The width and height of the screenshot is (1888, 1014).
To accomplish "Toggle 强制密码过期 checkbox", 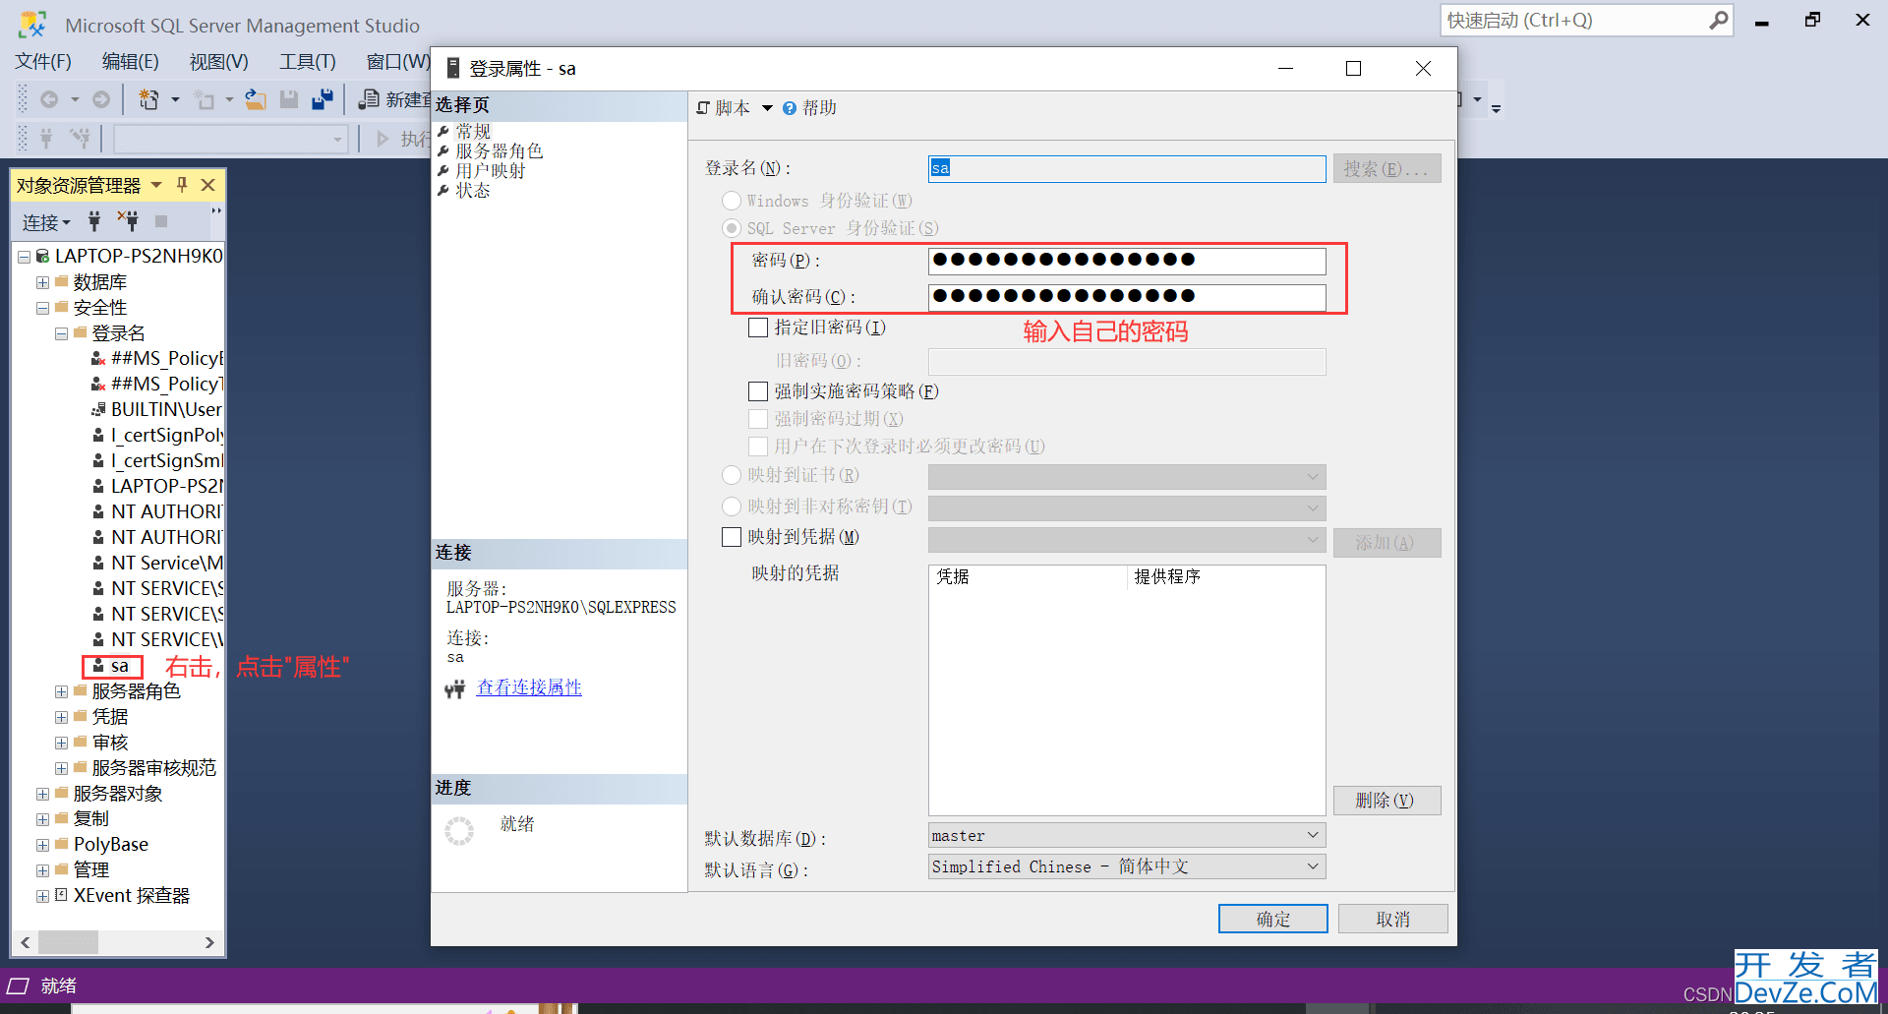I will click(758, 419).
